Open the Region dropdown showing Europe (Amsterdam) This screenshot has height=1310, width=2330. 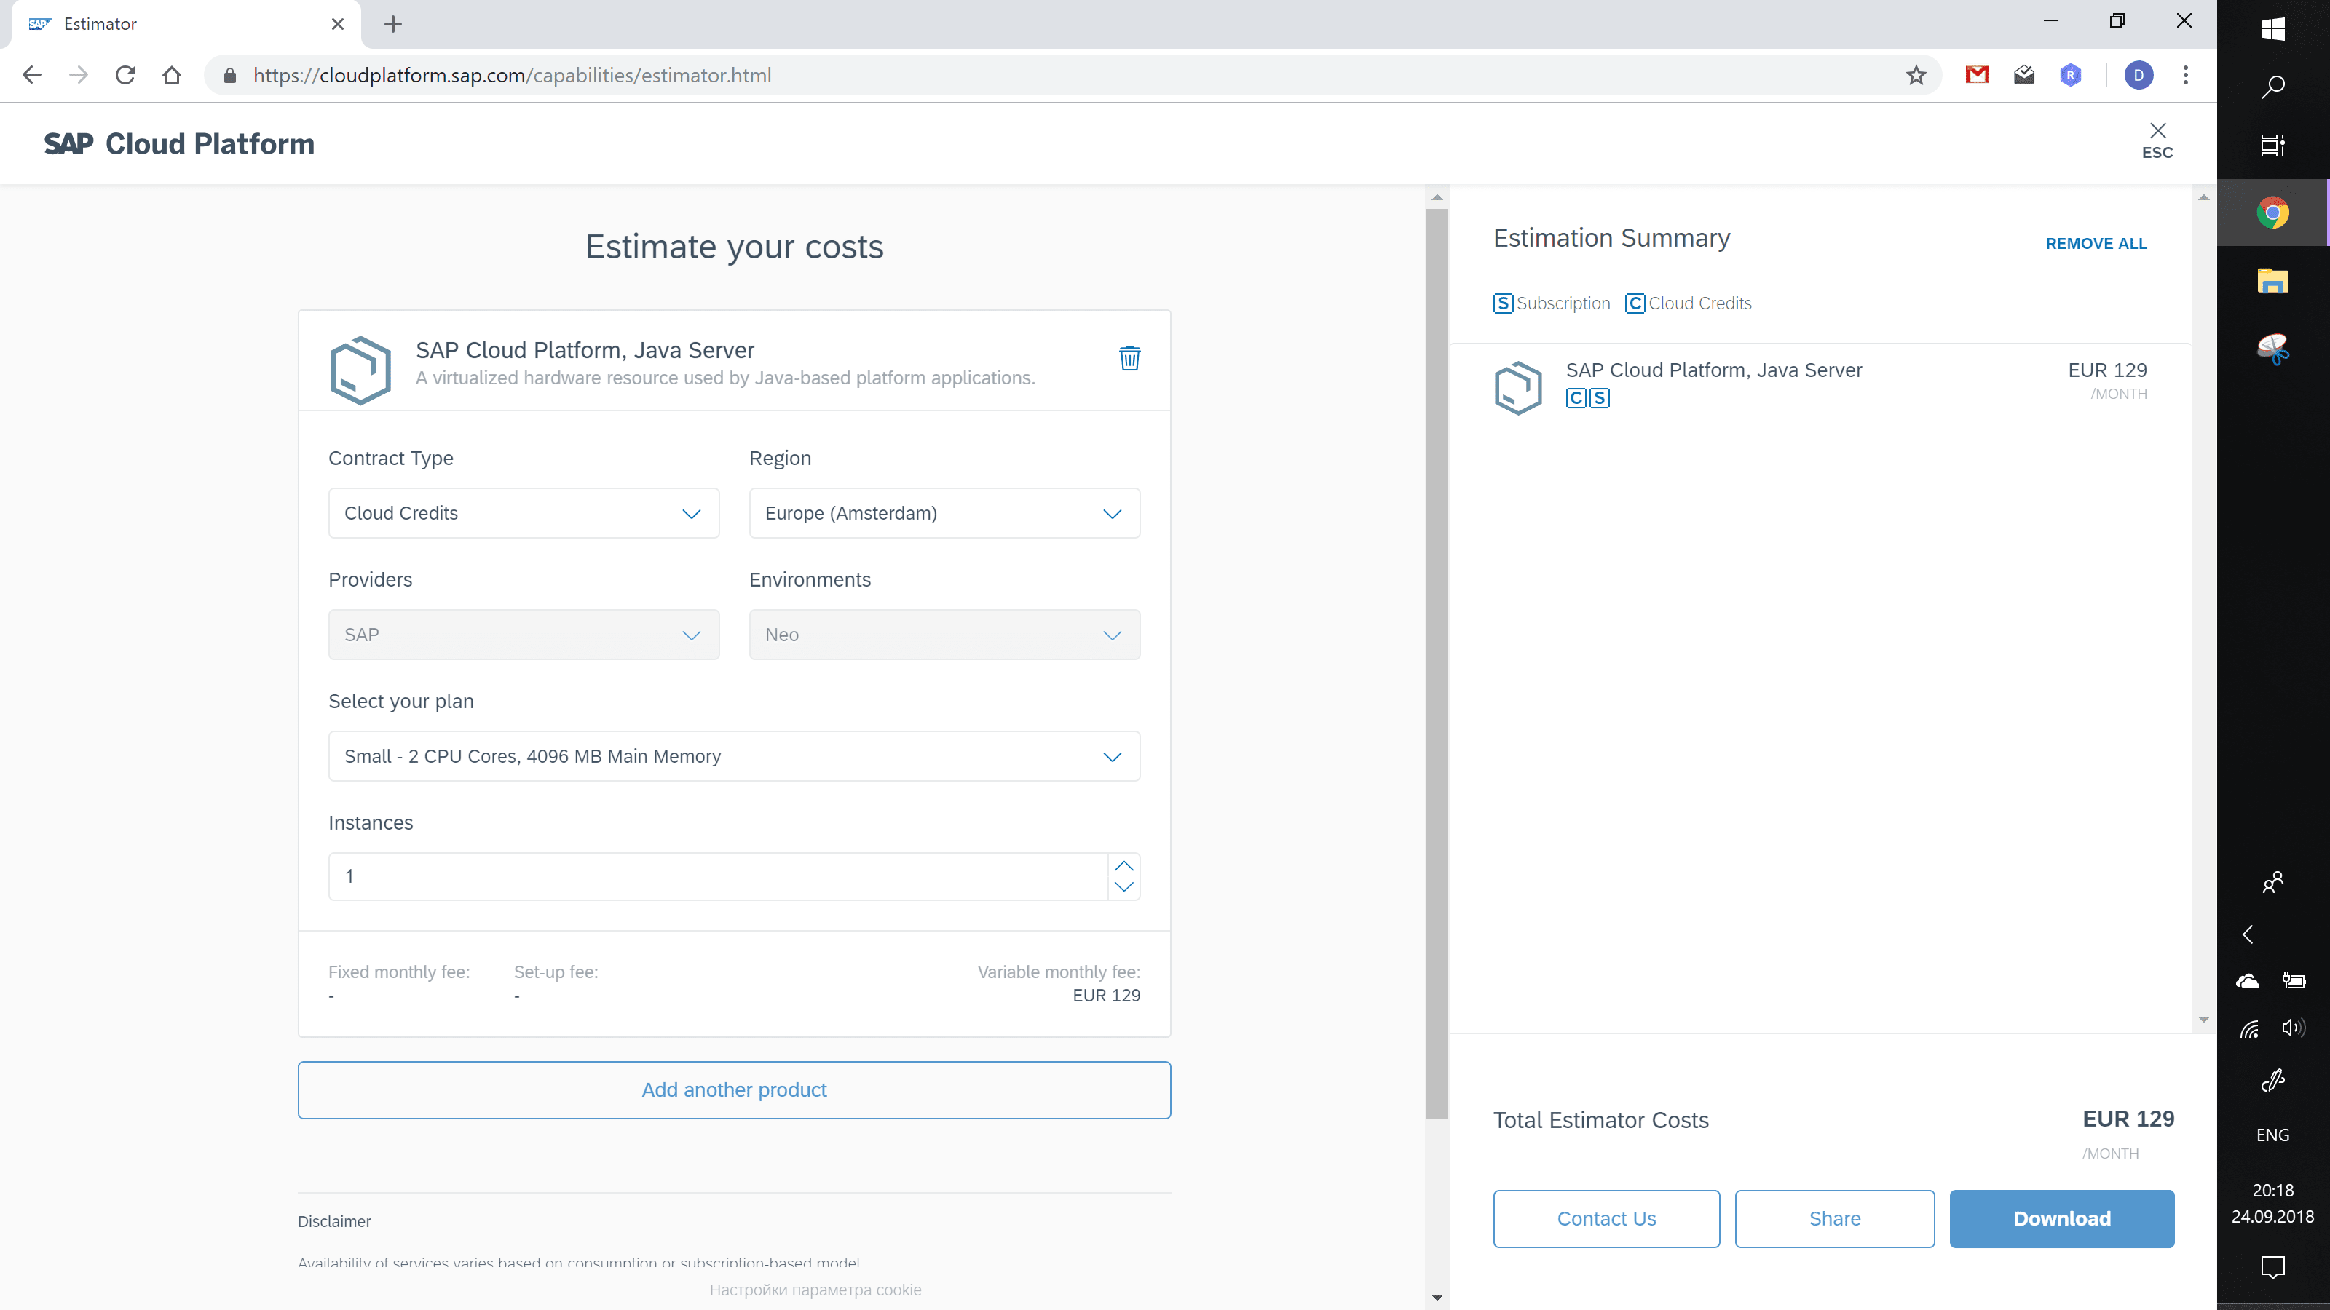pyautogui.click(x=944, y=512)
